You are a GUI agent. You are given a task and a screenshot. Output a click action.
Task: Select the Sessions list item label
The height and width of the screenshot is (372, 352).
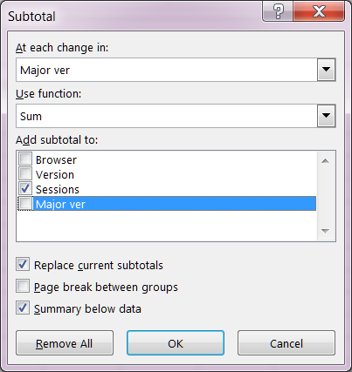pos(58,189)
